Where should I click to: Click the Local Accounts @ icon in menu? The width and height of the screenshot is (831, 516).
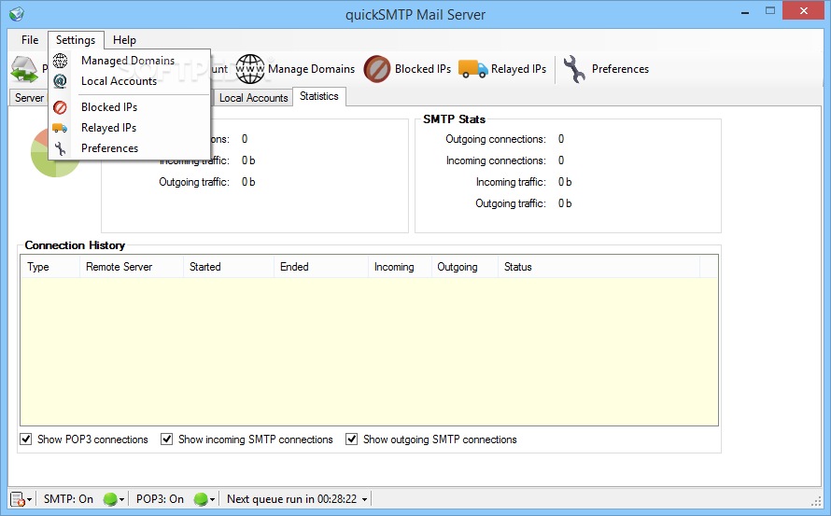tap(61, 81)
